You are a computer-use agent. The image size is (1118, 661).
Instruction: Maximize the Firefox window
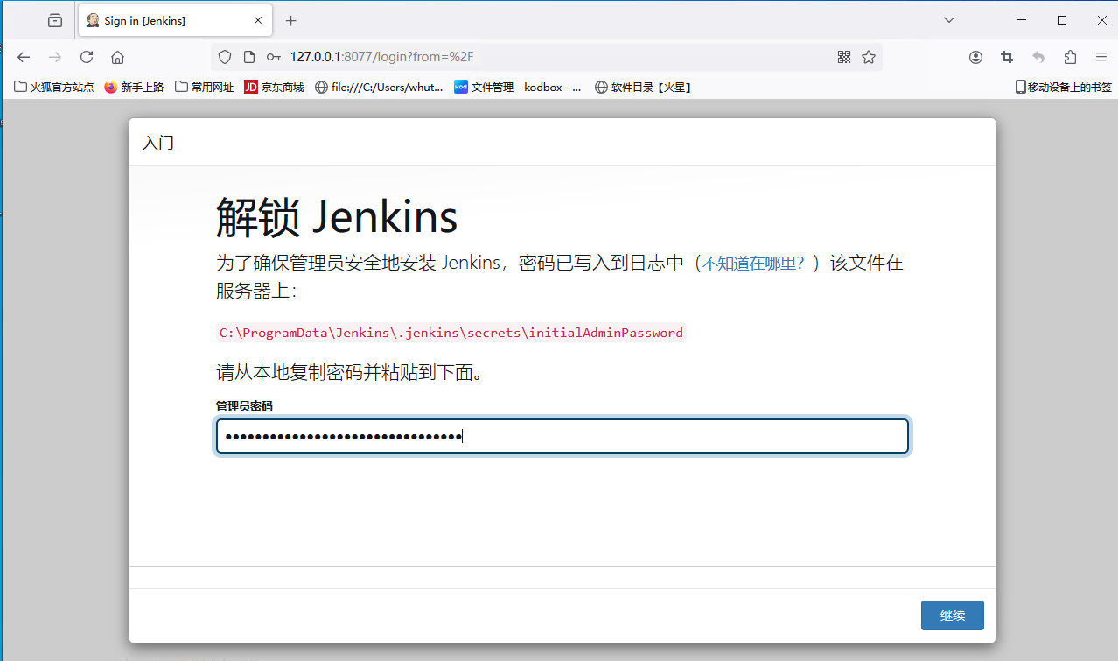point(1062,20)
